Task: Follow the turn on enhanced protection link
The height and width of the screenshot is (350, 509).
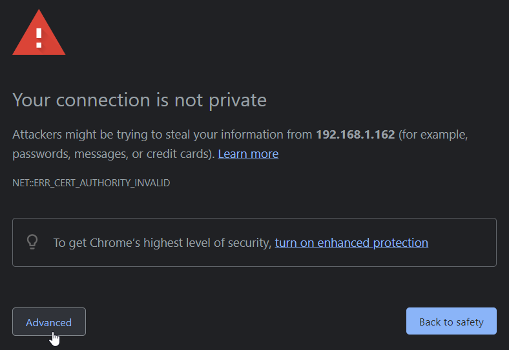Action: (351, 243)
